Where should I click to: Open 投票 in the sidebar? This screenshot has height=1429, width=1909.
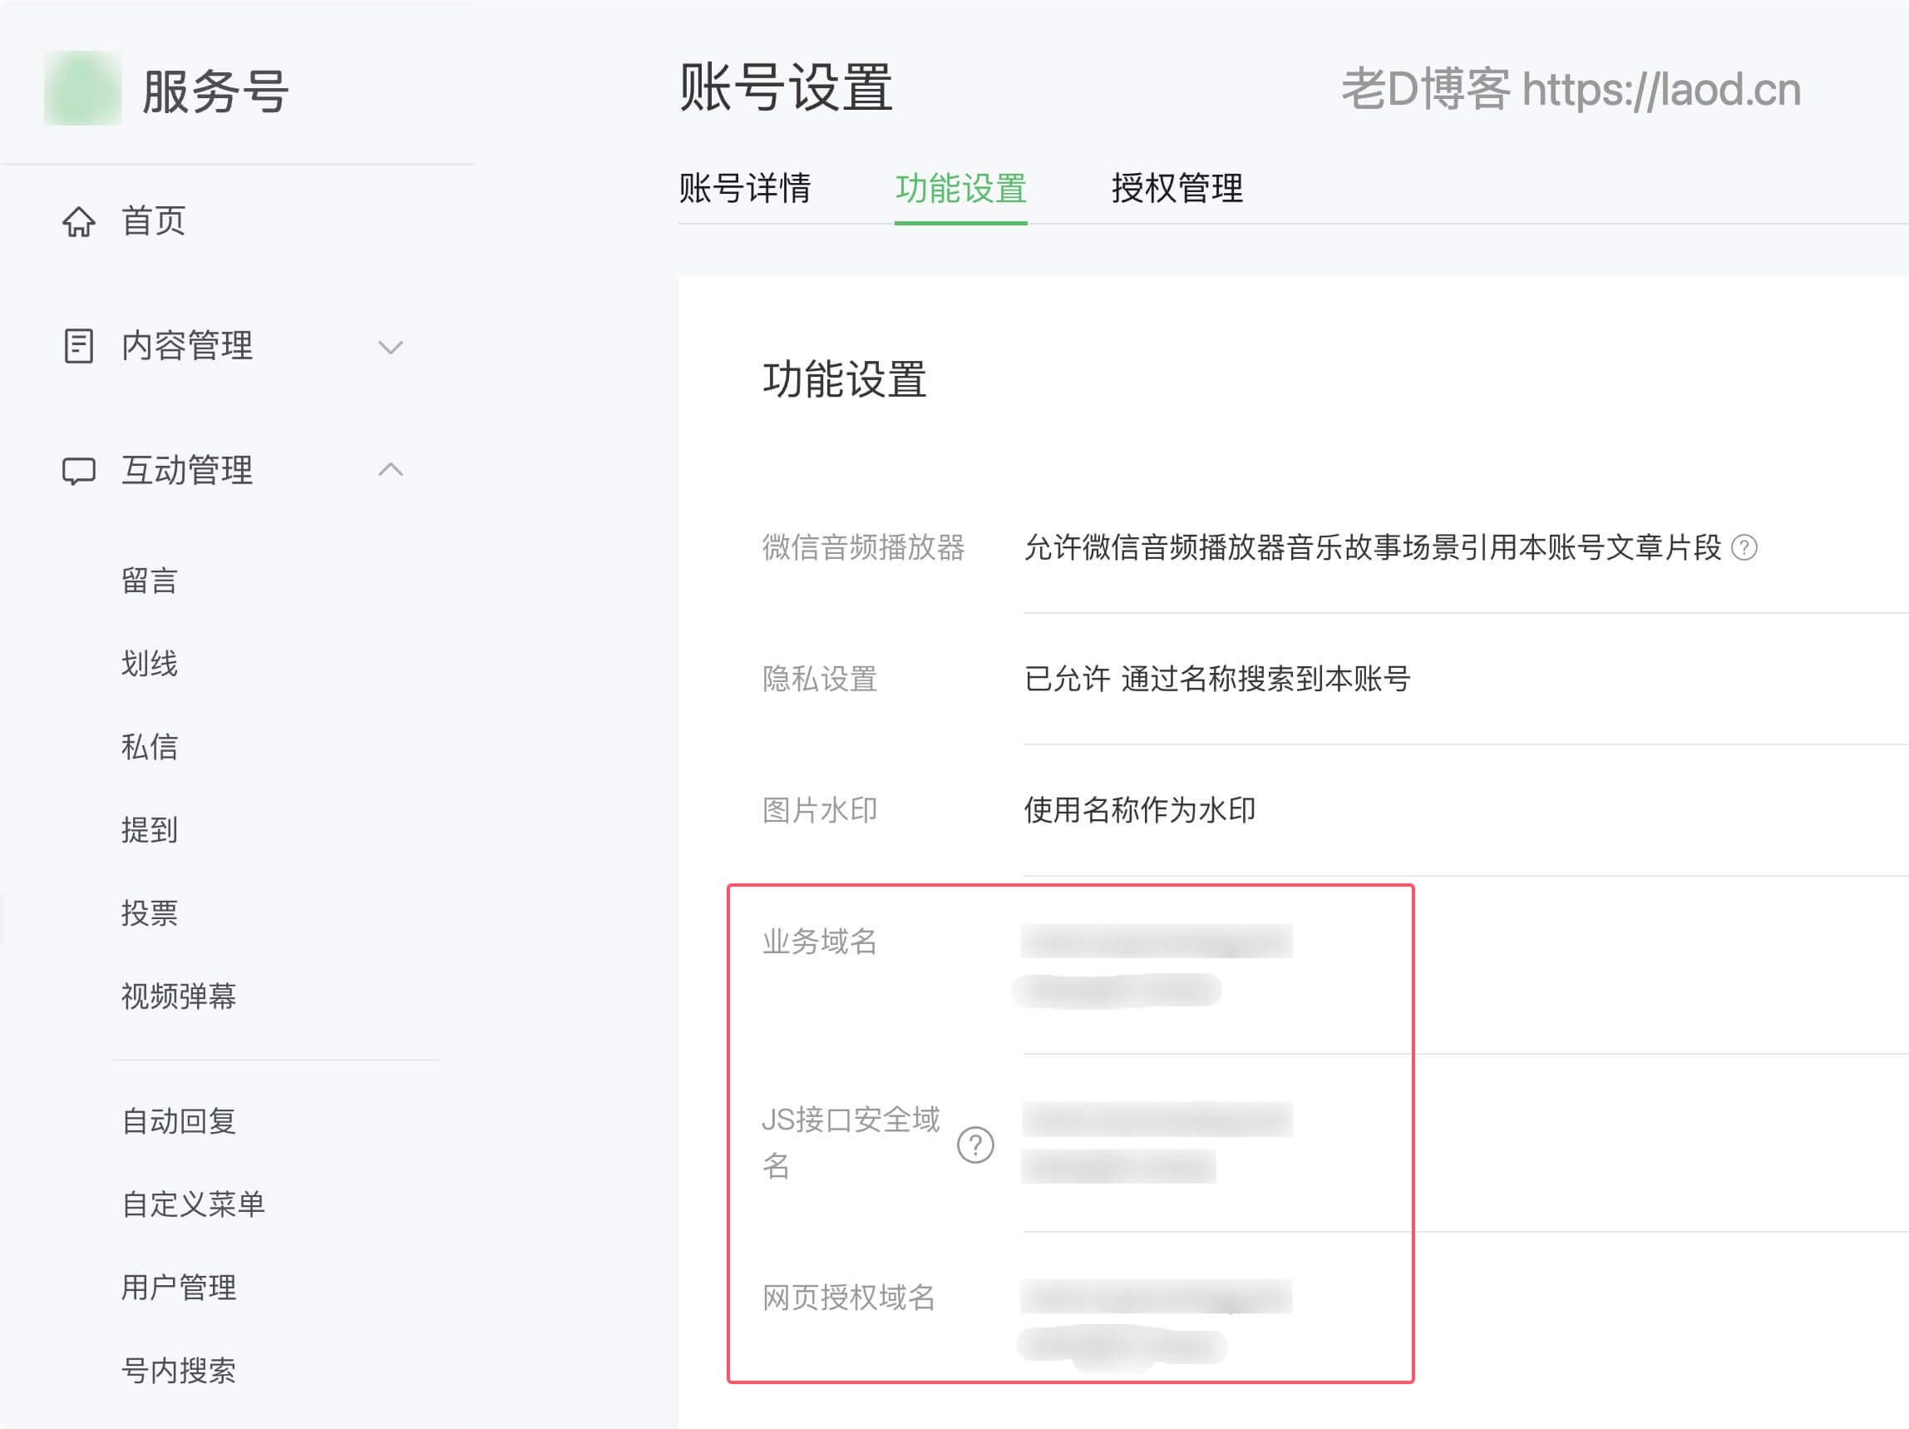tap(150, 912)
